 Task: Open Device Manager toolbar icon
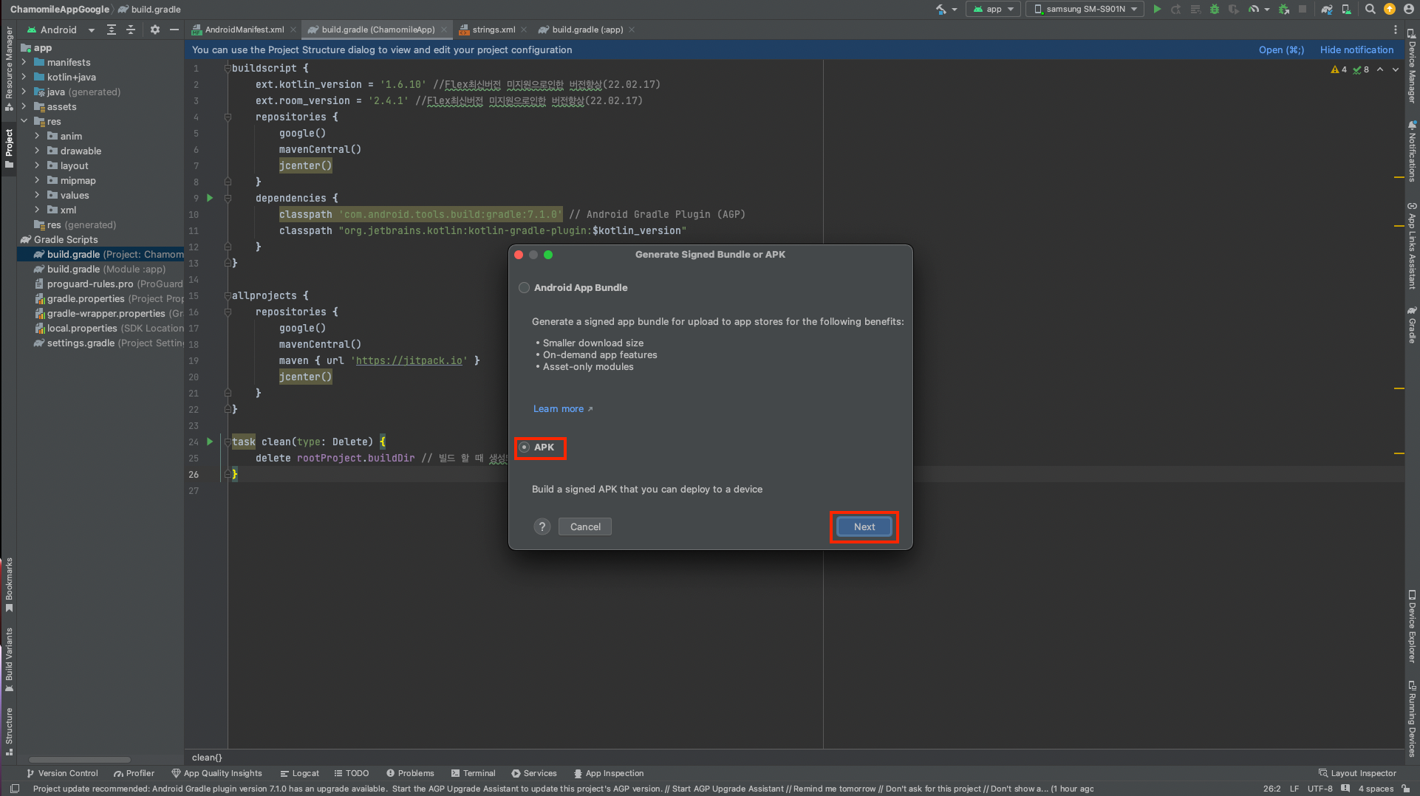(x=1346, y=9)
